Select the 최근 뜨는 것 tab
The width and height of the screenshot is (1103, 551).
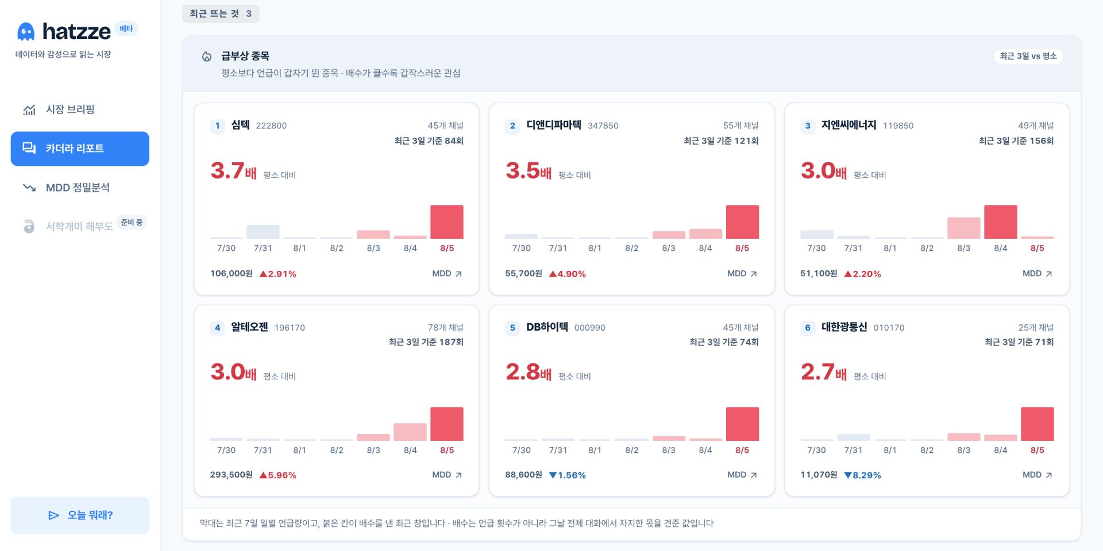click(221, 14)
